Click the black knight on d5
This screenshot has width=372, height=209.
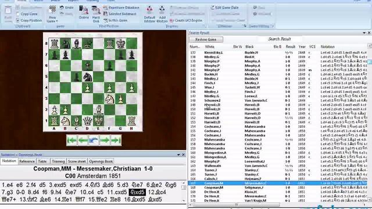pyautogui.click(x=88, y=77)
